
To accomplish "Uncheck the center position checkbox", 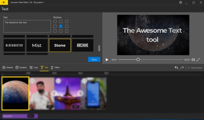I will (x=61, y=26).
